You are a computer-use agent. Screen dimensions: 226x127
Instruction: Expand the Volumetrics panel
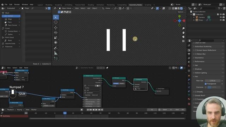(x=199, y=58)
